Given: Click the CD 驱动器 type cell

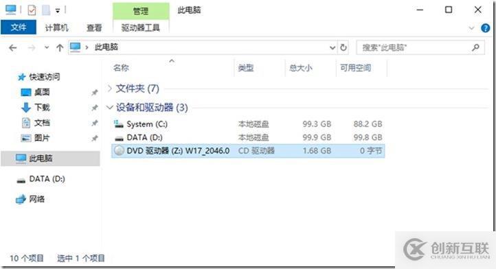Looking at the screenshot, I should point(256,150).
